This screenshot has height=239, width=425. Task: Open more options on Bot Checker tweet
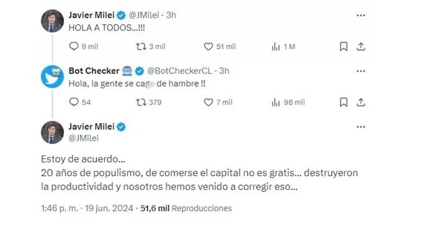click(361, 71)
